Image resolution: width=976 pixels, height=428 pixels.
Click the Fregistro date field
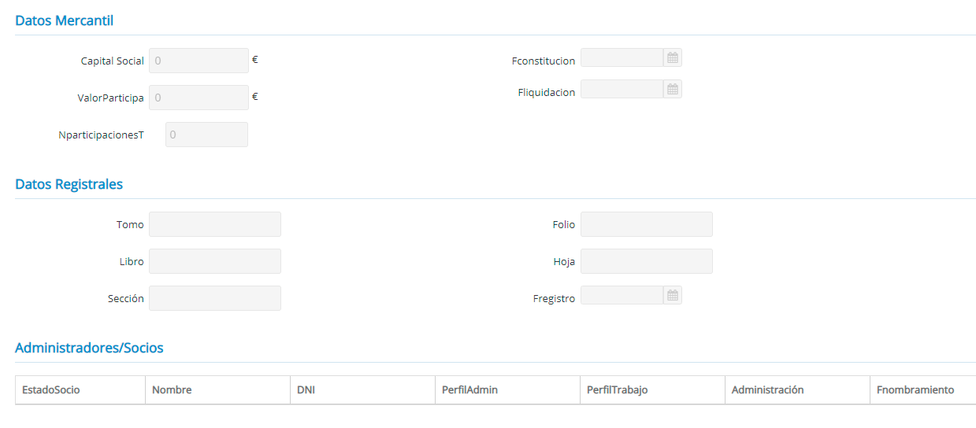[622, 295]
